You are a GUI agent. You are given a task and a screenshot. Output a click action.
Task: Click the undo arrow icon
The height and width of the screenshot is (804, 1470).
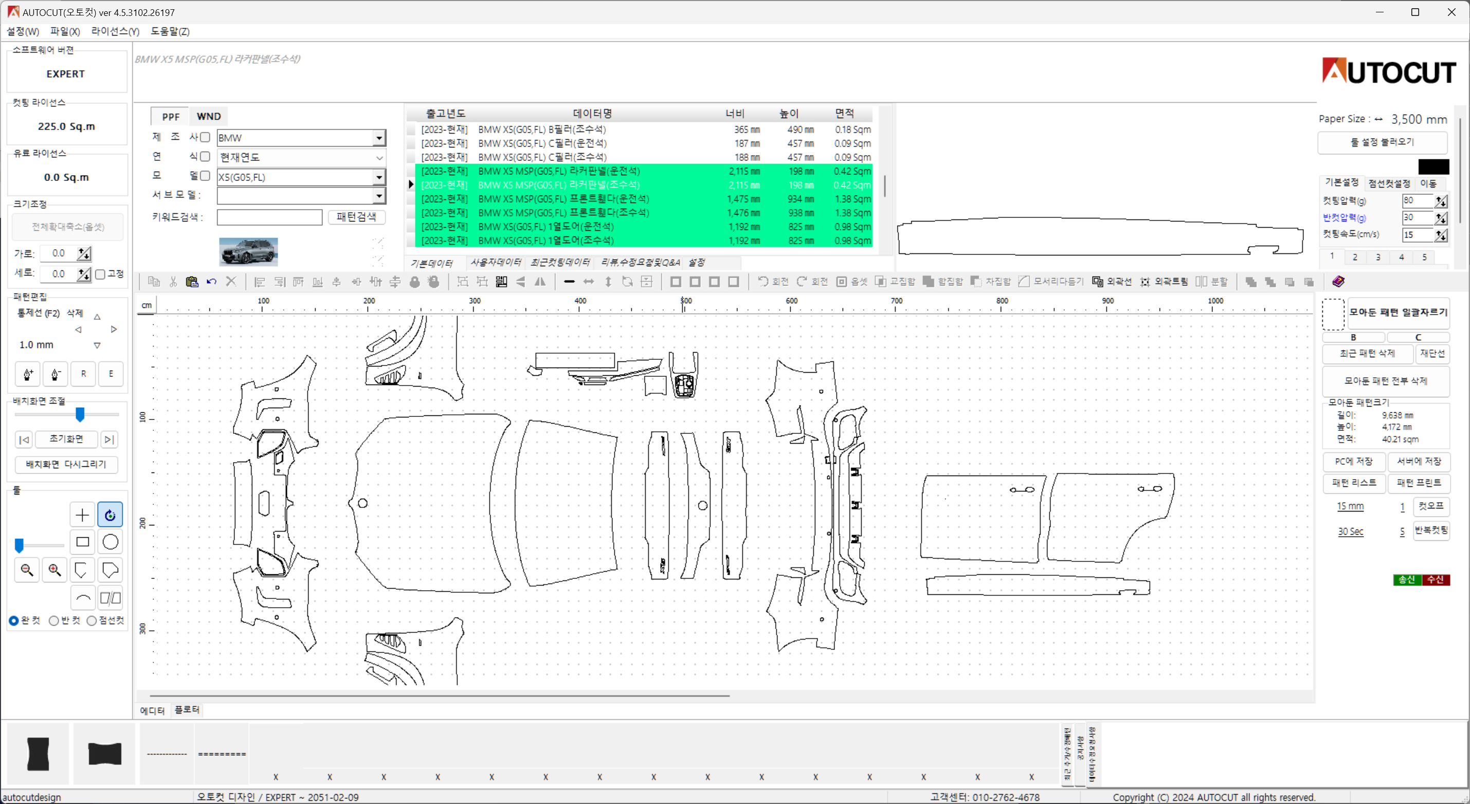click(211, 281)
